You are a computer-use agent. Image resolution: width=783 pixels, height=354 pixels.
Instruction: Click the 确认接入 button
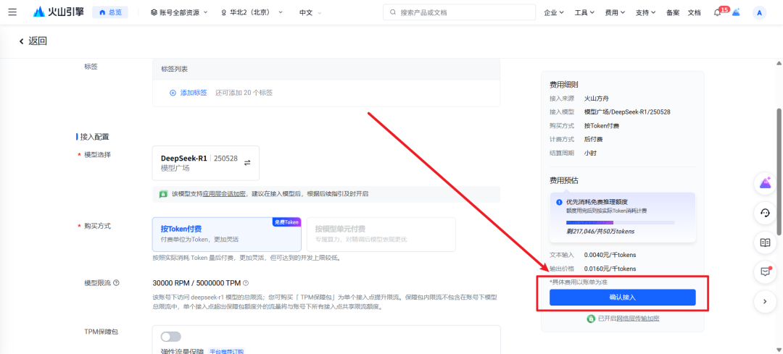[622, 297]
